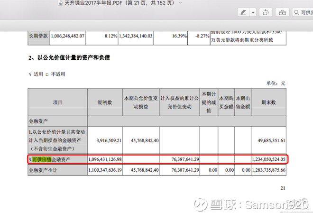Select the value 49,685,351.61
The image size is (313, 213).
[271, 140]
